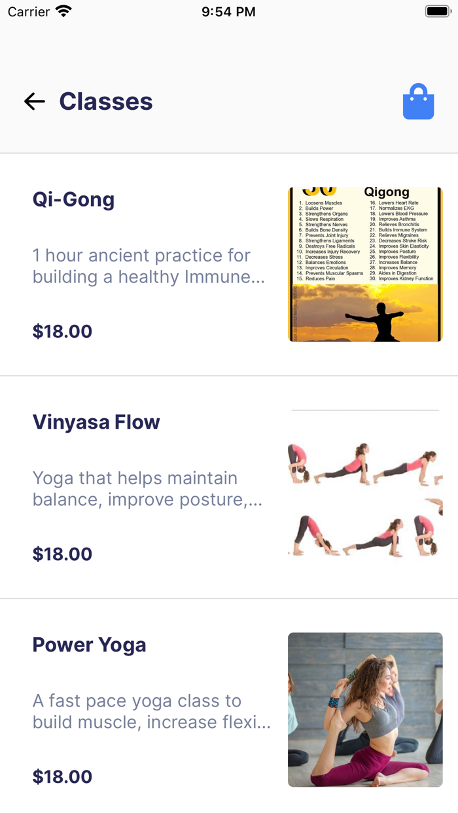Click the Wi-Fi icon in status bar
The image size is (458, 813).
62,10
